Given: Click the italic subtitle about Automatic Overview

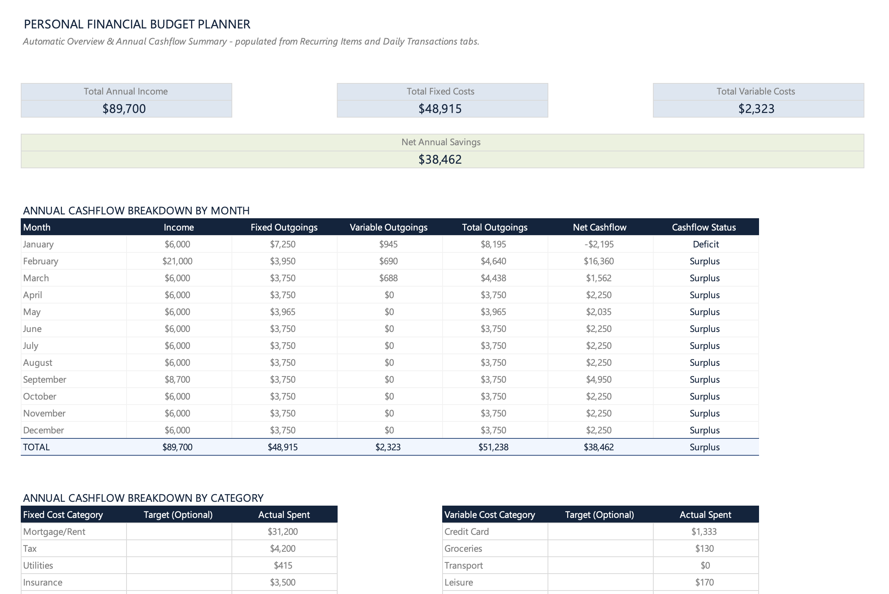Looking at the screenshot, I should [251, 41].
